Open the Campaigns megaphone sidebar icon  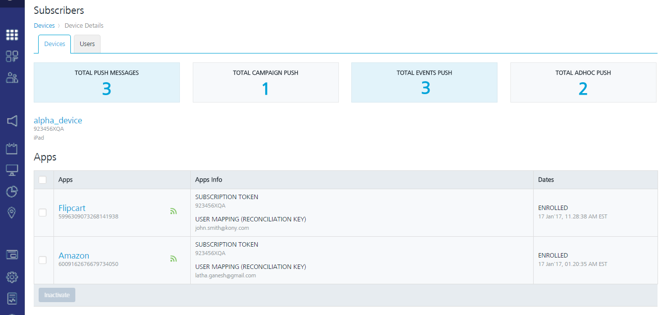12,120
